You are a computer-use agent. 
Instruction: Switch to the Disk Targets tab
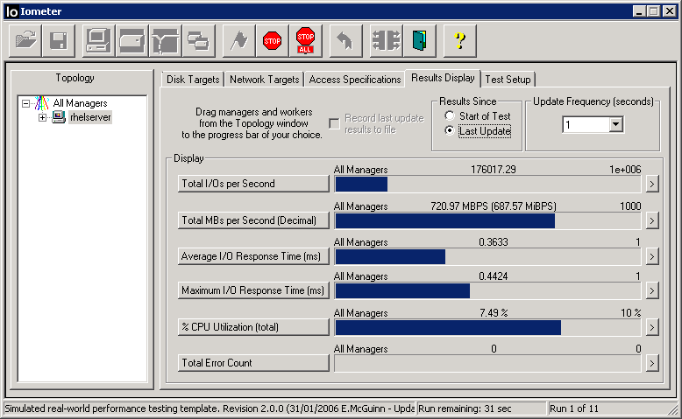click(193, 80)
